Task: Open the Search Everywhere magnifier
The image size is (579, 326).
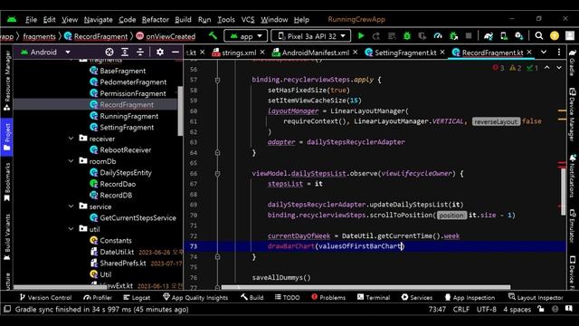Action: click(x=539, y=36)
